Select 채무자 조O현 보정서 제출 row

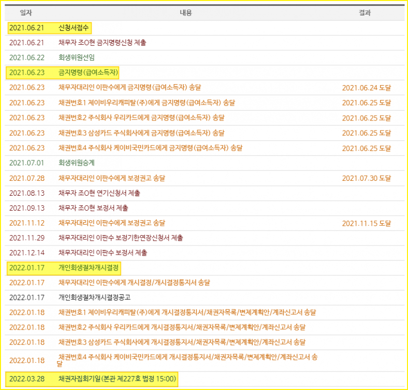tap(204, 208)
